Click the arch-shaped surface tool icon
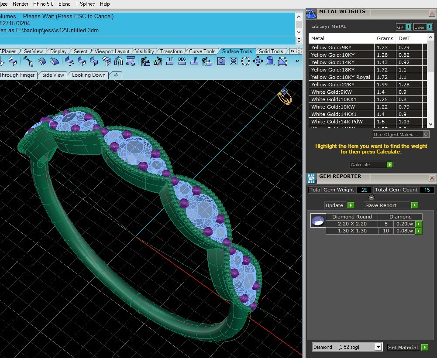The height and width of the screenshot is (358, 437). coord(118,61)
